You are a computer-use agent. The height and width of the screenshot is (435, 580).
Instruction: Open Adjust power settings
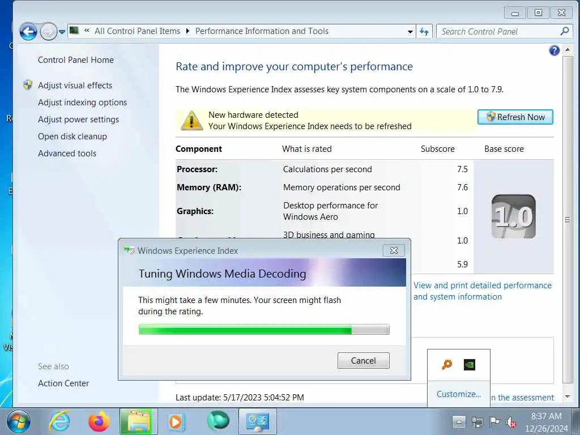(78, 120)
